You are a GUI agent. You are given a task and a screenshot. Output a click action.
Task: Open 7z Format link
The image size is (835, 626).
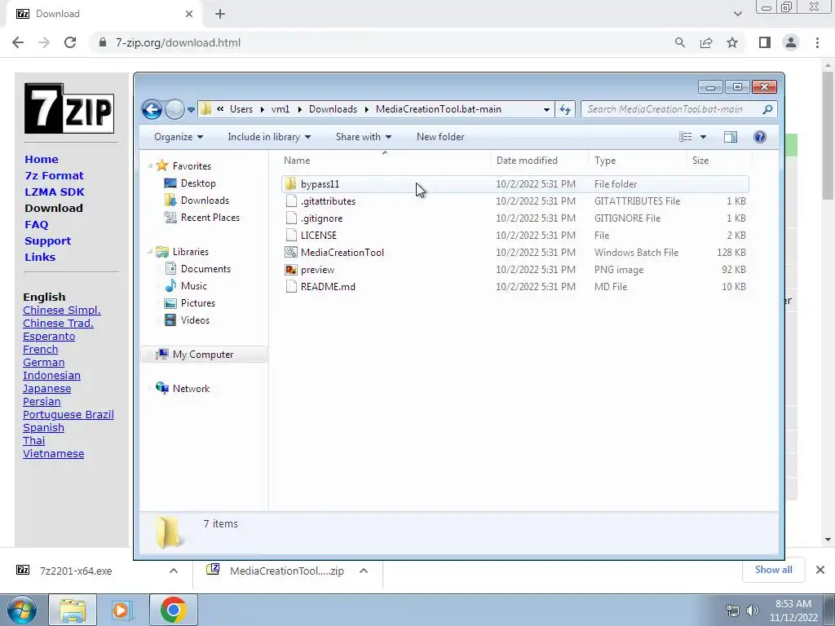54,176
